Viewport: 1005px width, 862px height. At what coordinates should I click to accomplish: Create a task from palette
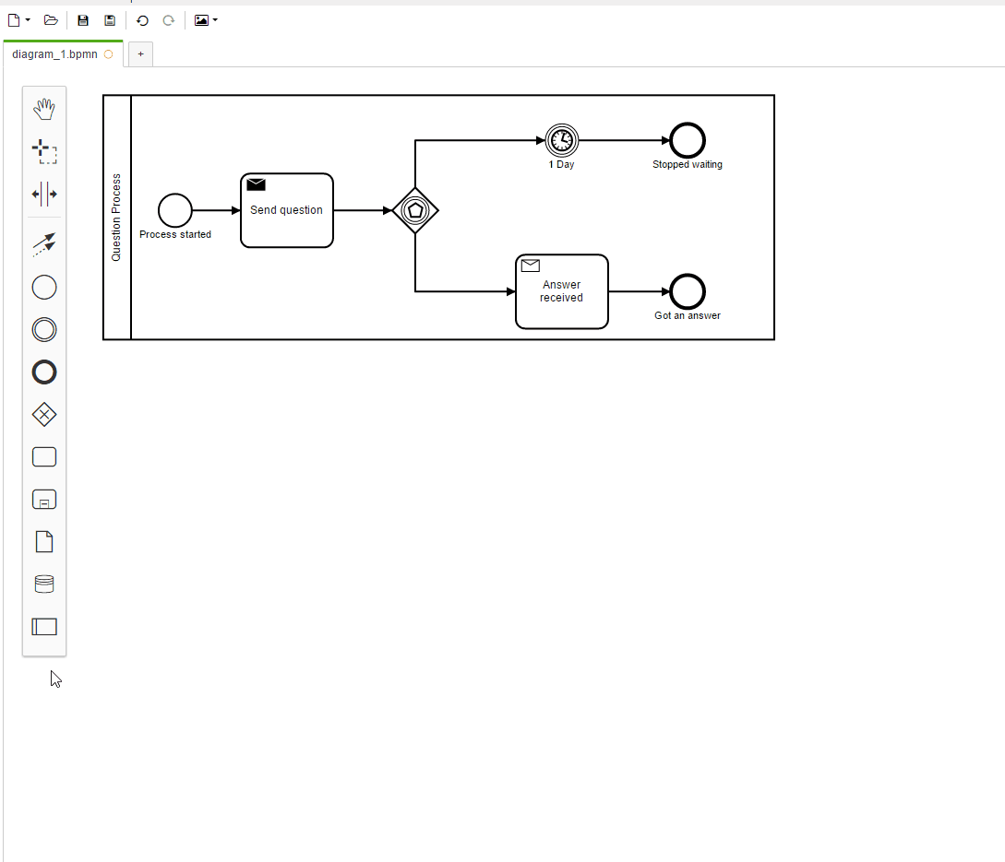[44, 457]
